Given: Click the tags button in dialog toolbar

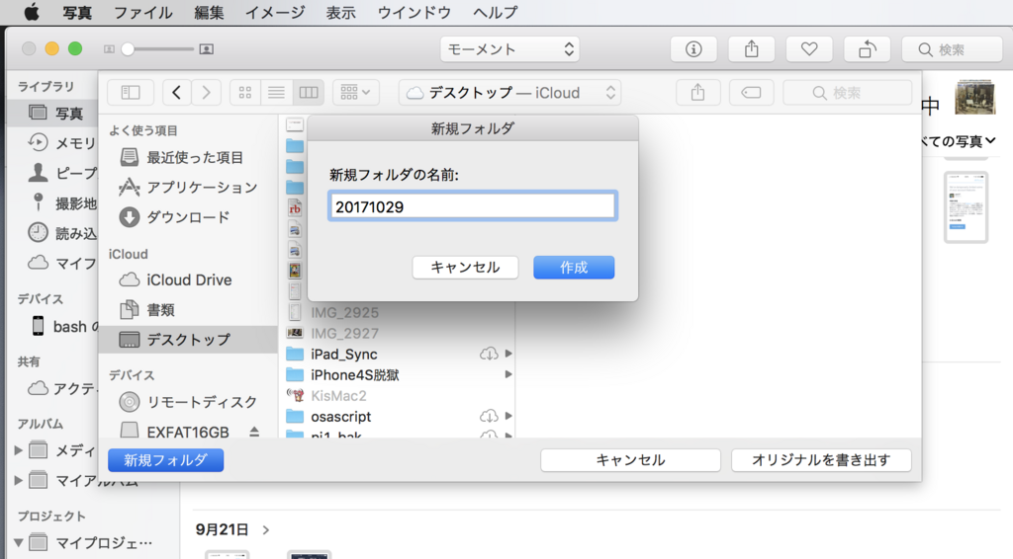Looking at the screenshot, I should click(751, 92).
